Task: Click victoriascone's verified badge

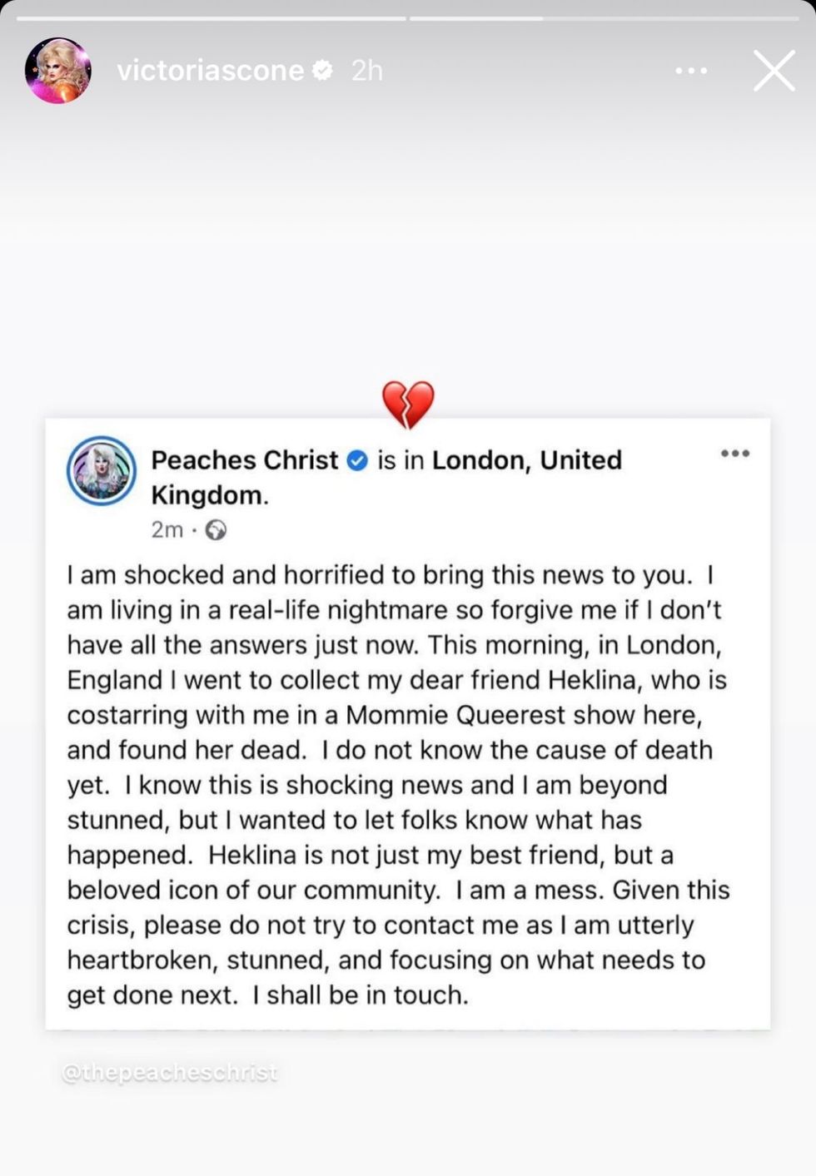Action: coord(323,71)
